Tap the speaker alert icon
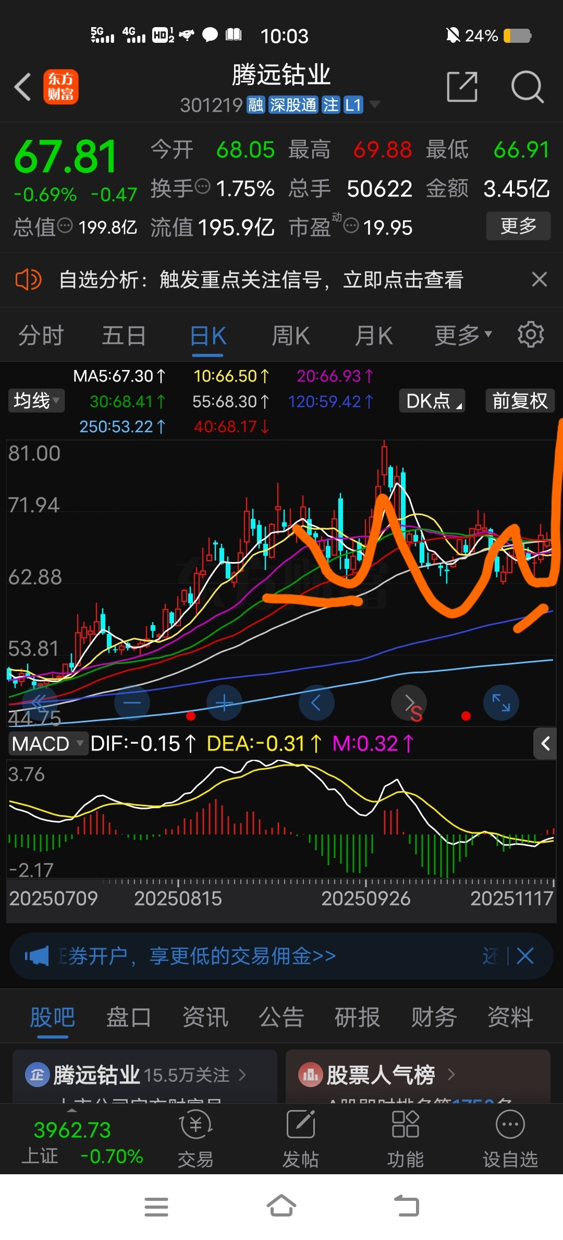 28,280
